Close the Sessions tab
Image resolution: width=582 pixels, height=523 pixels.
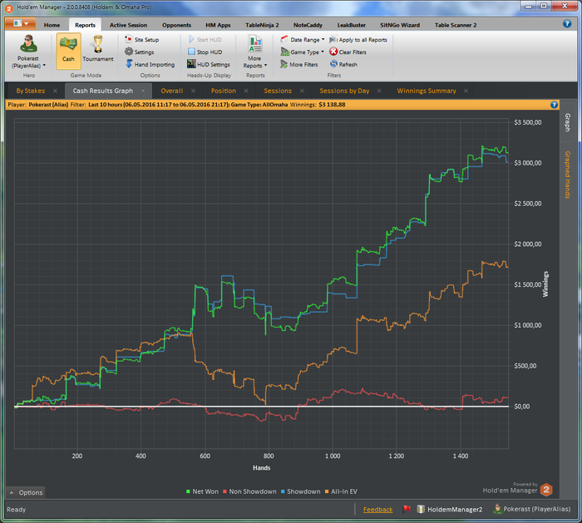click(302, 91)
